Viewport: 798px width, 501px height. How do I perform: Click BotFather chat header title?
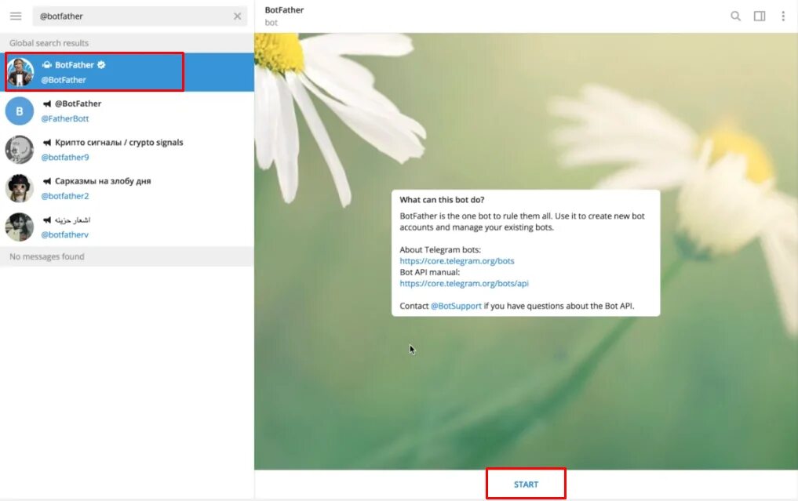pos(284,9)
